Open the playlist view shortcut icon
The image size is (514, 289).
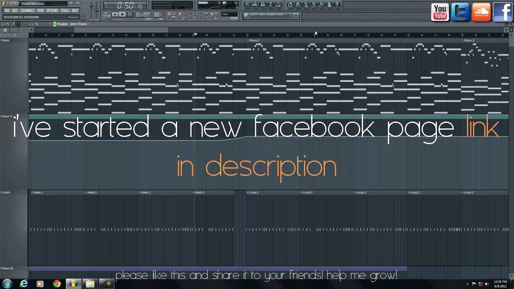pyautogui.click(x=247, y=5)
